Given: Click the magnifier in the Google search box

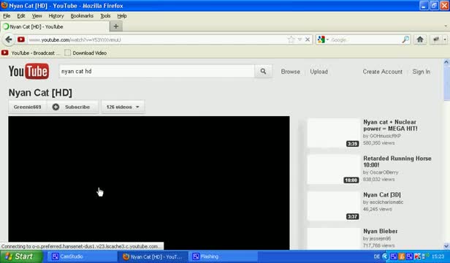Looking at the screenshot, I should pos(405,39).
